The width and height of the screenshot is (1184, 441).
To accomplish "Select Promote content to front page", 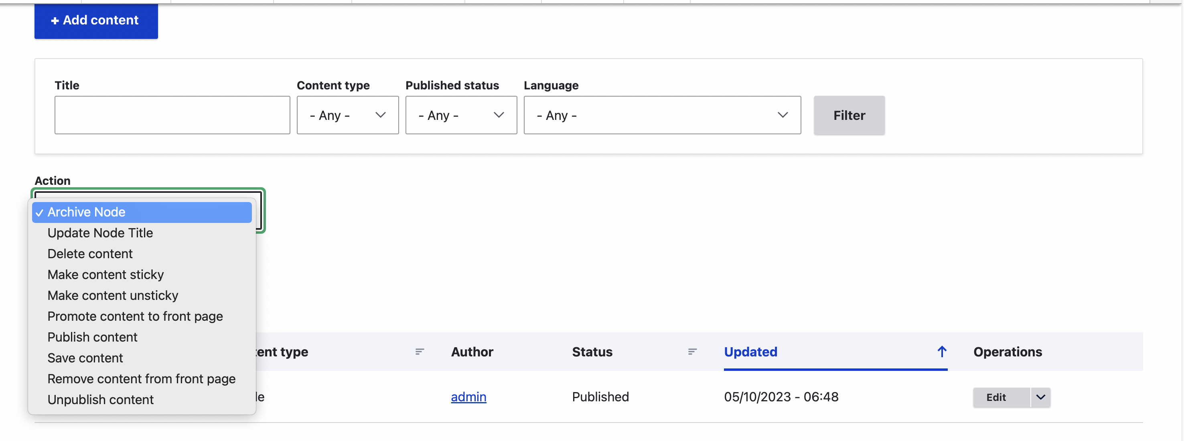I will pos(135,316).
